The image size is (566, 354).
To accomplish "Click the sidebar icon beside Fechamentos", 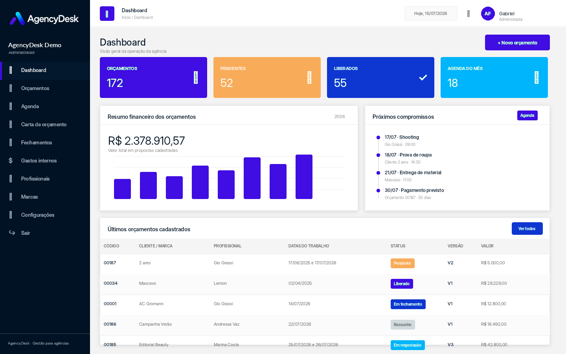I will (x=11, y=142).
